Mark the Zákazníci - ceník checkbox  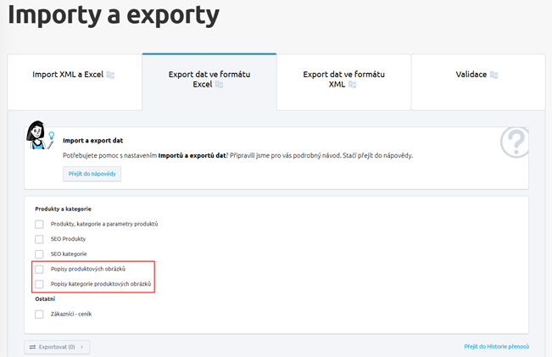39,314
